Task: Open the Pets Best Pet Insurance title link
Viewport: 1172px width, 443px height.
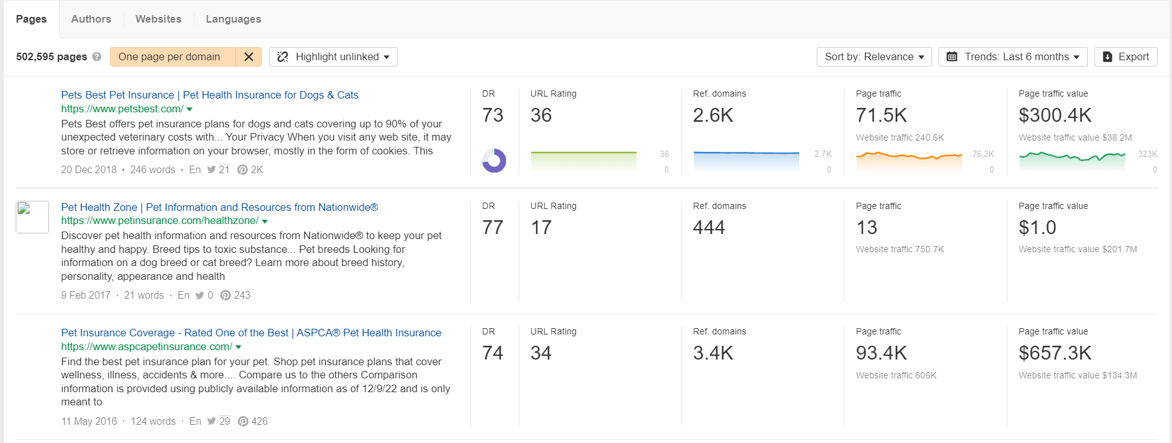Action: [x=210, y=95]
